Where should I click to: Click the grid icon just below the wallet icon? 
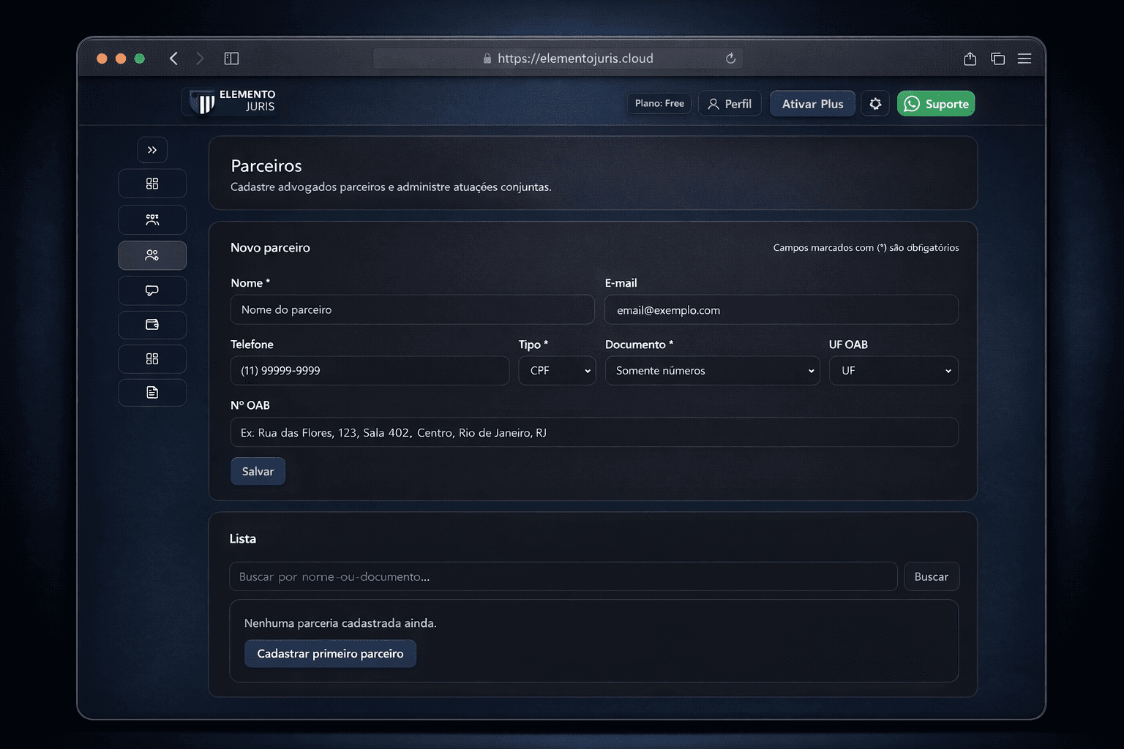point(152,359)
